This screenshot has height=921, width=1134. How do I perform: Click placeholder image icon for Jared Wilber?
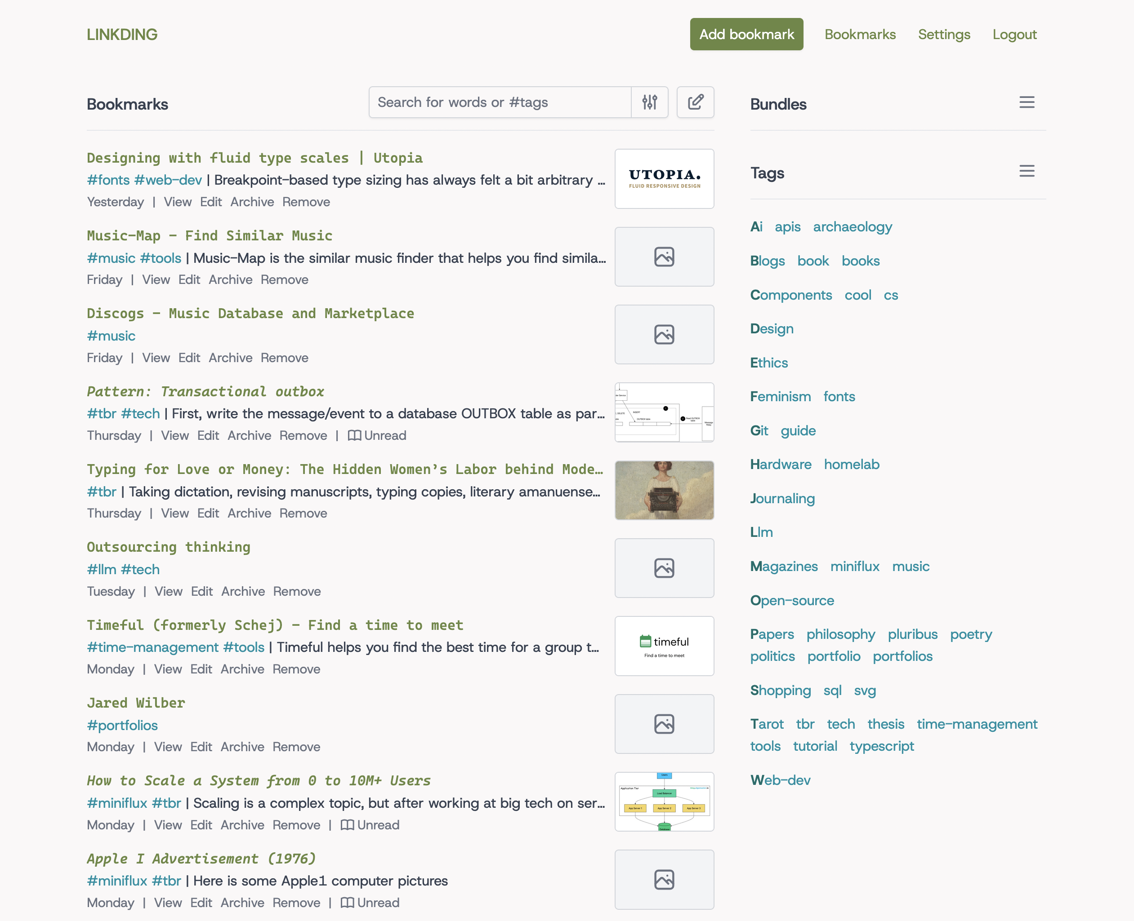(x=664, y=724)
